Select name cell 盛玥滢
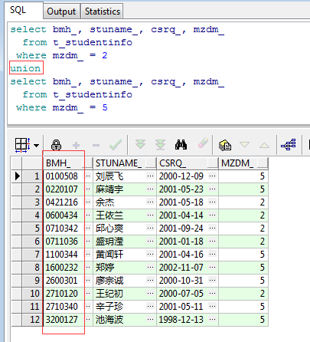This screenshot has width=310, height=342. 119,242
